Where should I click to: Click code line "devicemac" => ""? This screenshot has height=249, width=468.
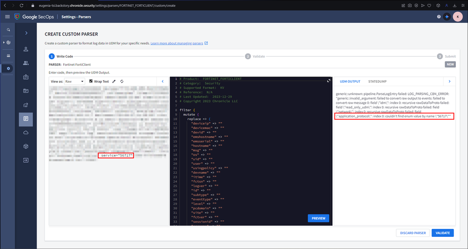208,128
